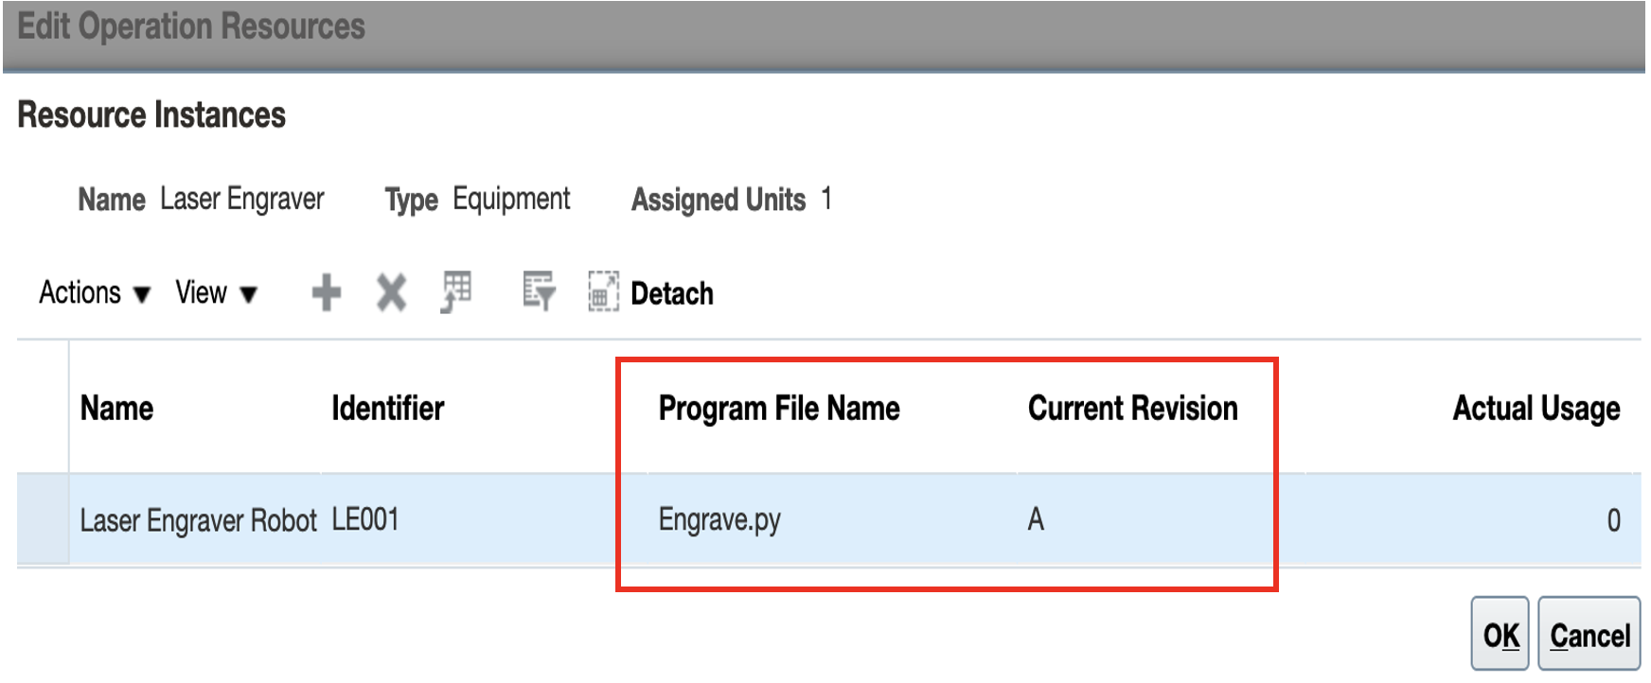The width and height of the screenshot is (1651, 683).
Task: Click the dashed Detach table icon
Action: pyautogui.click(x=603, y=292)
